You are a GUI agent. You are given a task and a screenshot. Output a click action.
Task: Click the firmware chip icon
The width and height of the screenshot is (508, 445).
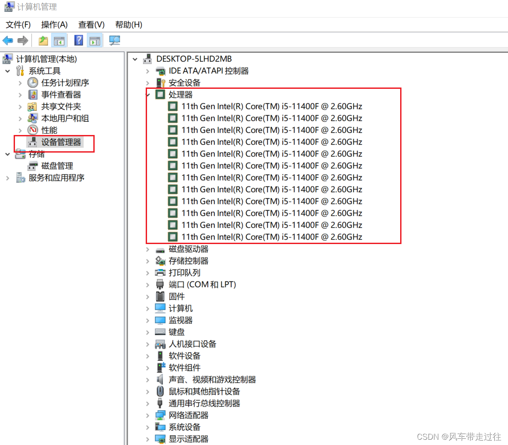tap(160, 296)
